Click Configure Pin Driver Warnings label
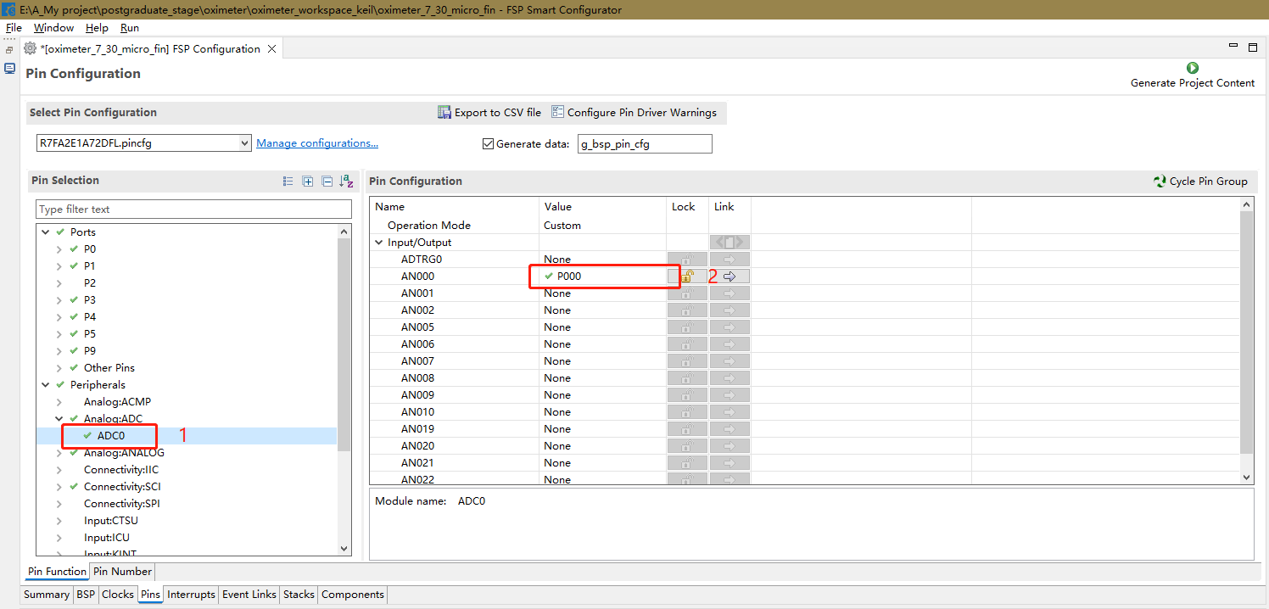 pos(642,112)
